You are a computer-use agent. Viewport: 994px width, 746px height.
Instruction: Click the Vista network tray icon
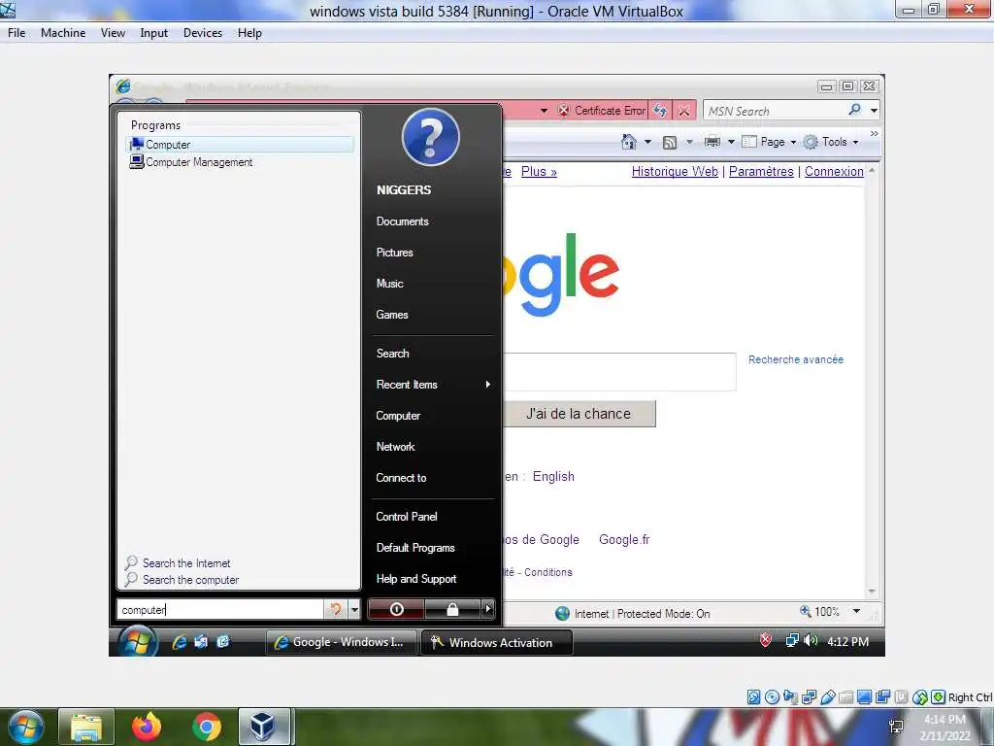click(792, 641)
